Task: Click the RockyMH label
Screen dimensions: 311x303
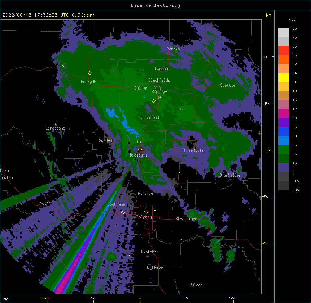Action: click(88, 82)
